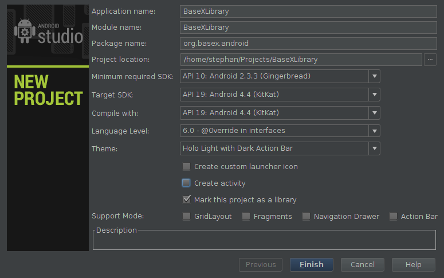
Task: Click the Application name text field
Action: 308,11
